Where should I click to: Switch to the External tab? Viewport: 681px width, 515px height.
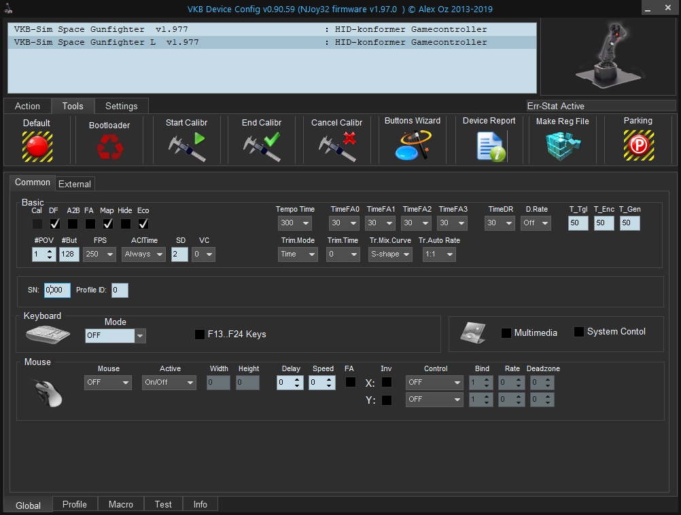[x=75, y=185]
